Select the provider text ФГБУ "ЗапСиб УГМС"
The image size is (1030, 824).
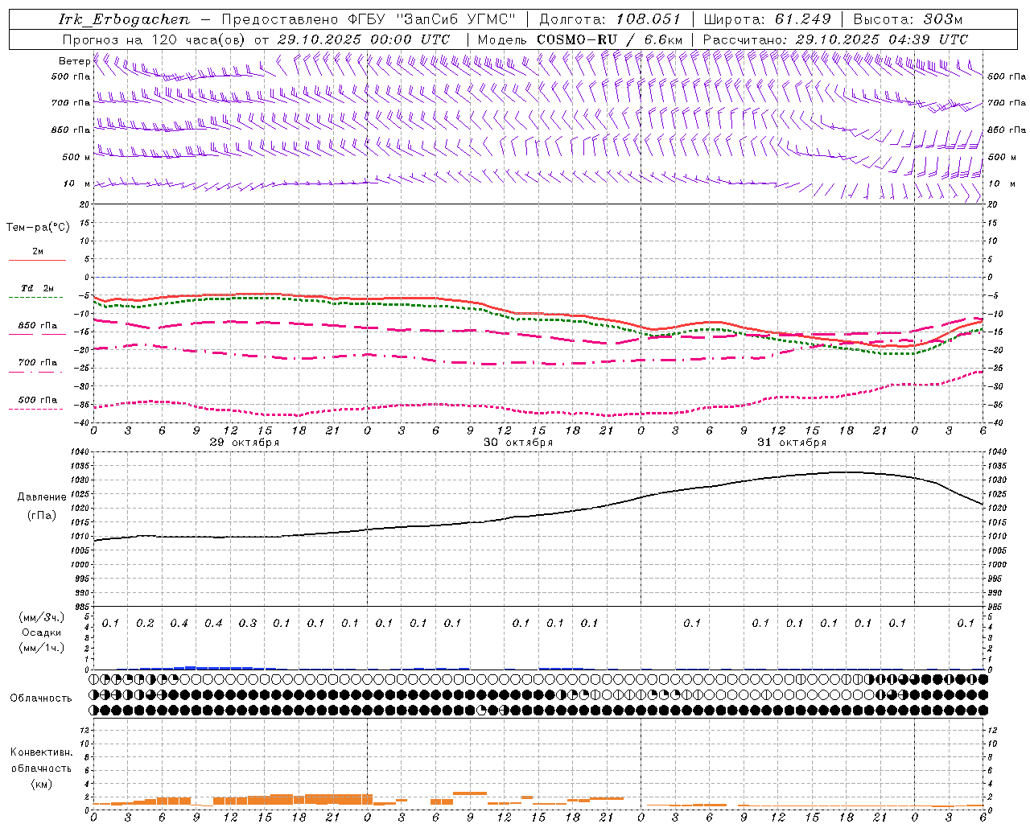(x=432, y=19)
